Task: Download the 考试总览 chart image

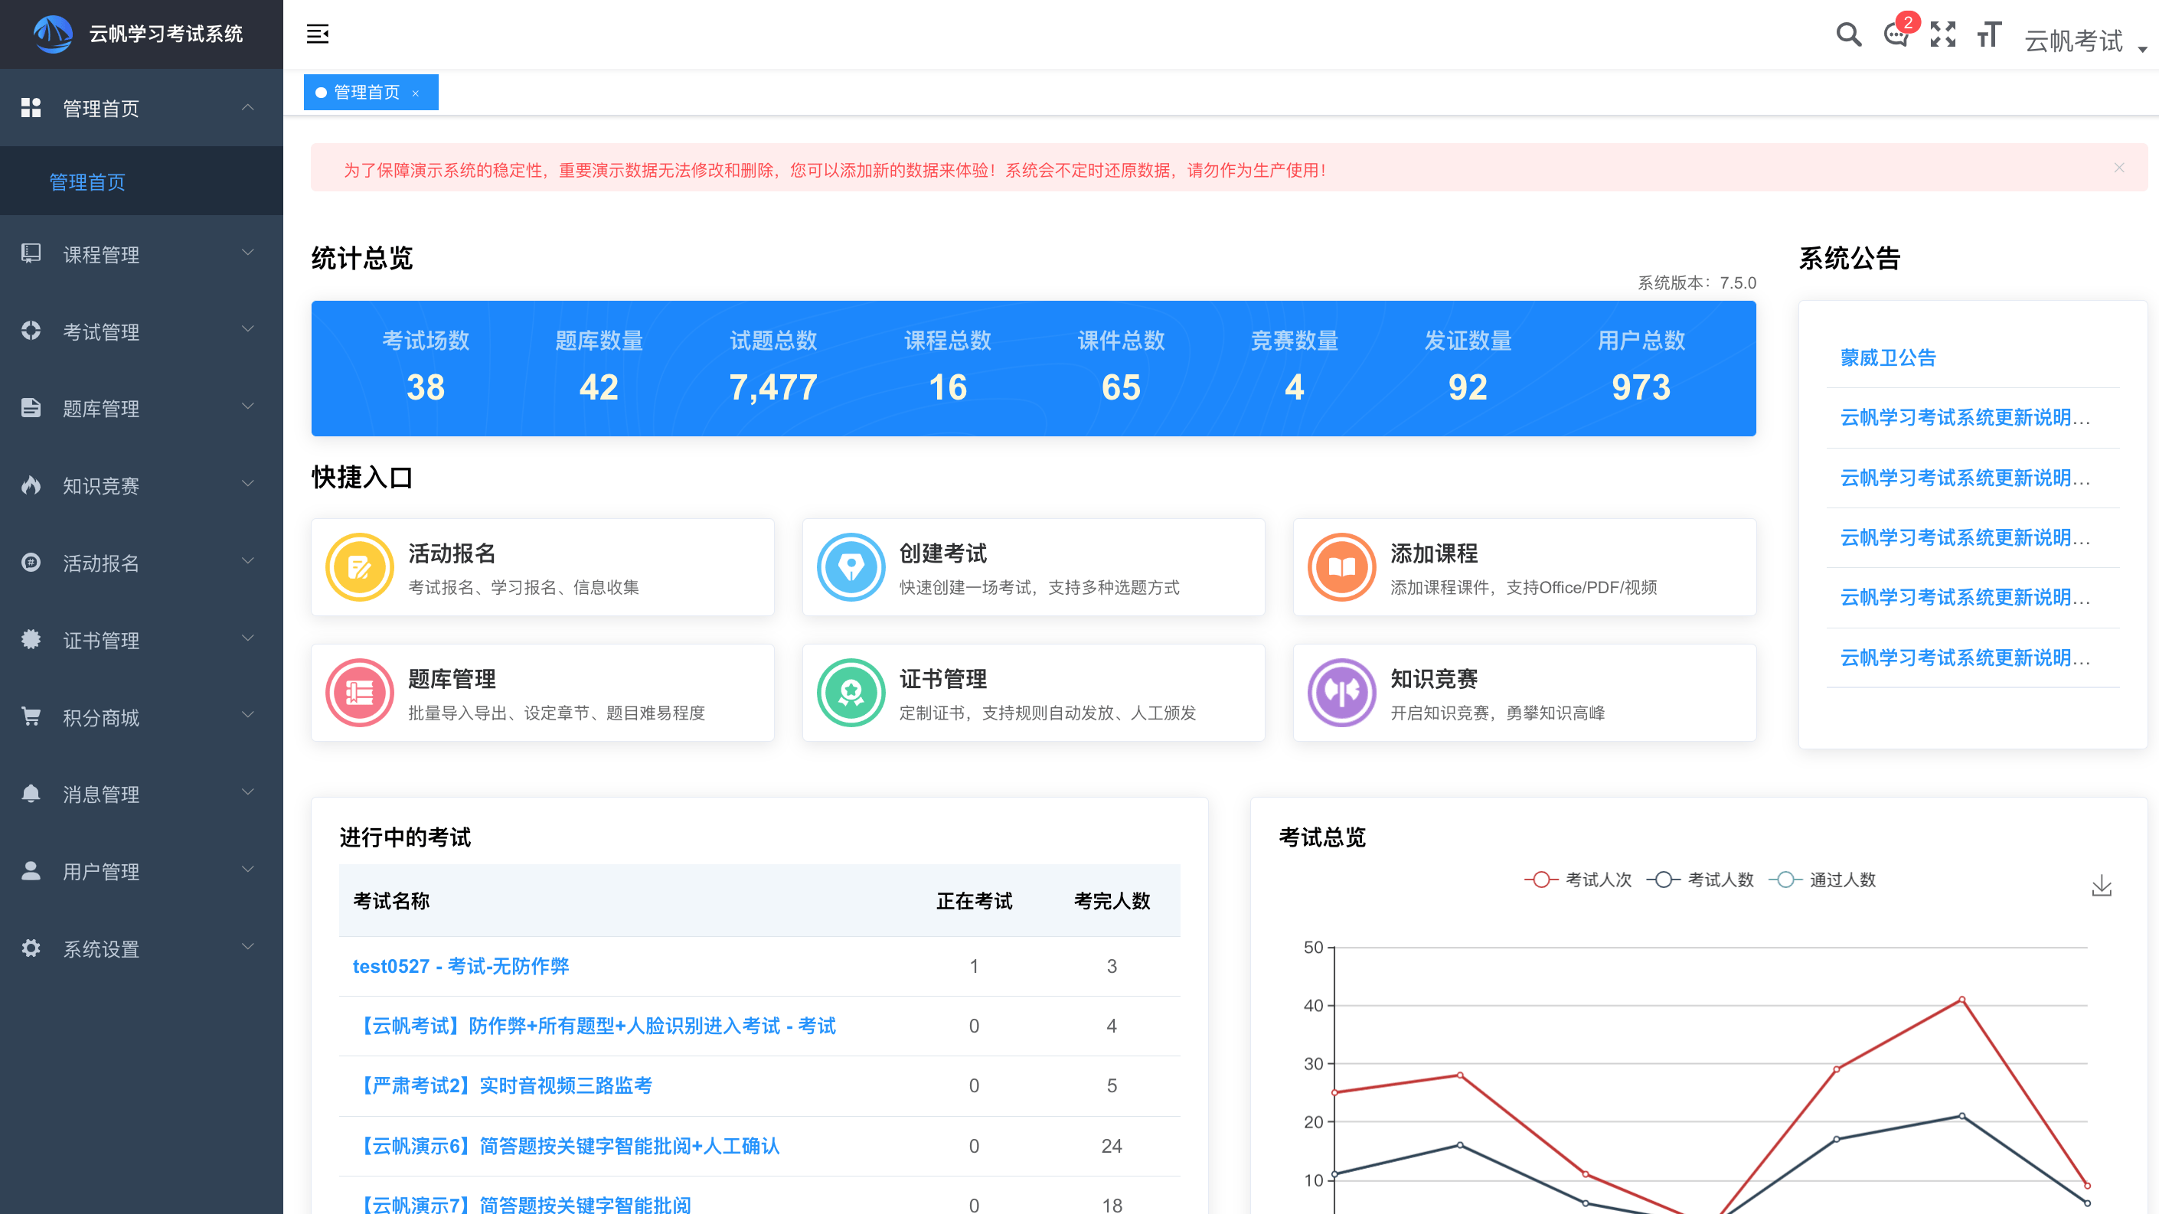Action: 2101,886
